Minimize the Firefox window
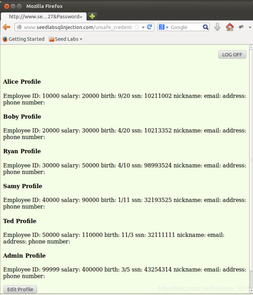Viewport: 253px width, 295px height. click(x=13, y=6)
